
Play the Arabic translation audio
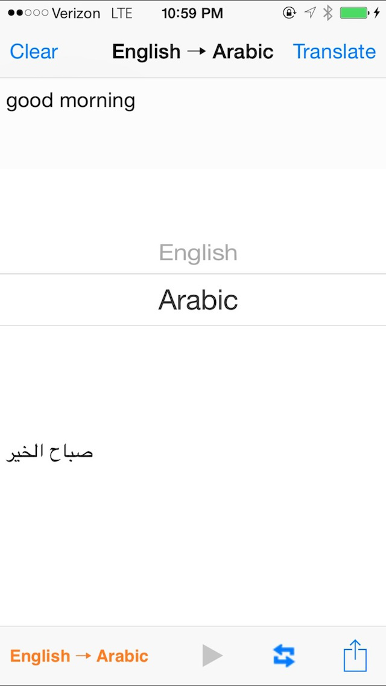212,655
